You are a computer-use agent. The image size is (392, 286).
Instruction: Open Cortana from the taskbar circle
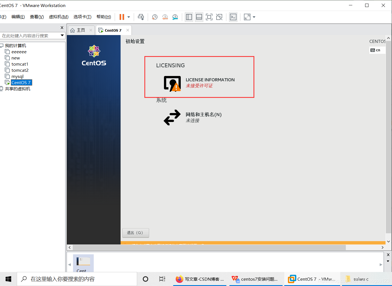tap(145, 279)
